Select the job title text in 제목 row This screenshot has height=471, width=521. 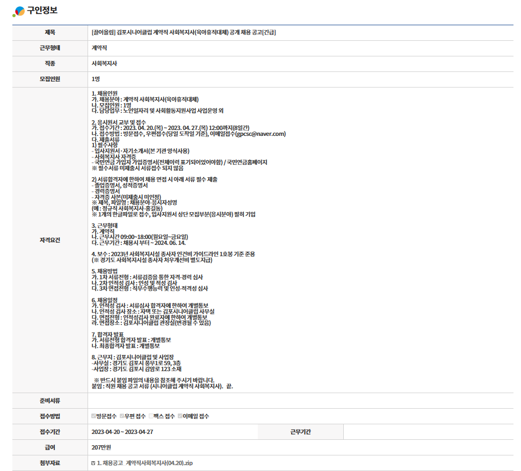[x=183, y=32]
